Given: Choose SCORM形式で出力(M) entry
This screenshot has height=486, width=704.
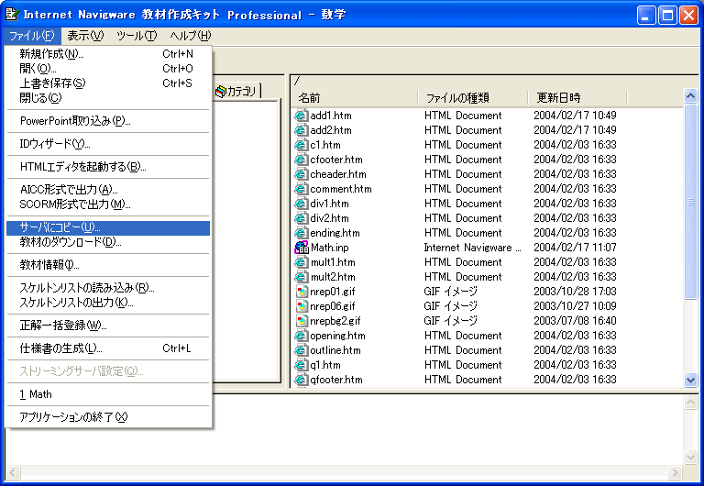Looking at the screenshot, I should click(x=108, y=204).
